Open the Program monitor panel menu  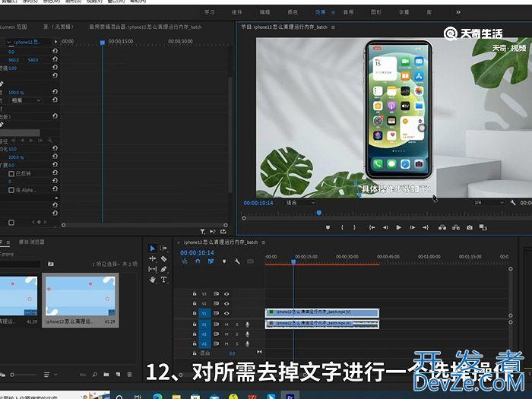[333, 27]
